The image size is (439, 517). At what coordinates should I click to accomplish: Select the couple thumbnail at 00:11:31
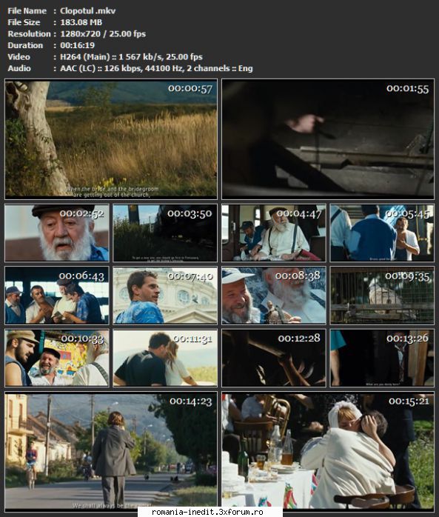pos(165,358)
